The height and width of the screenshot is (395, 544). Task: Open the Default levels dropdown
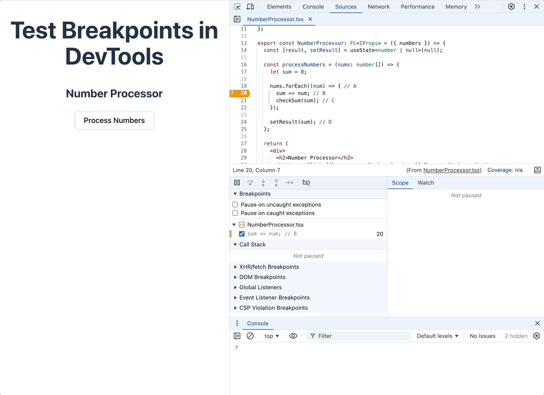pos(437,336)
